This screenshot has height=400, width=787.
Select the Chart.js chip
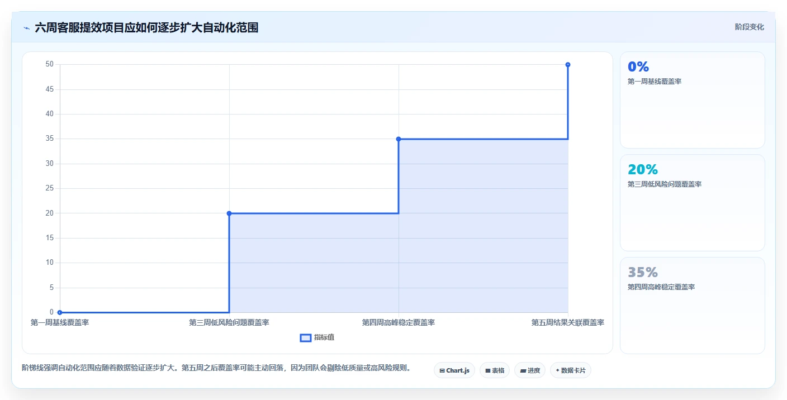tap(454, 370)
